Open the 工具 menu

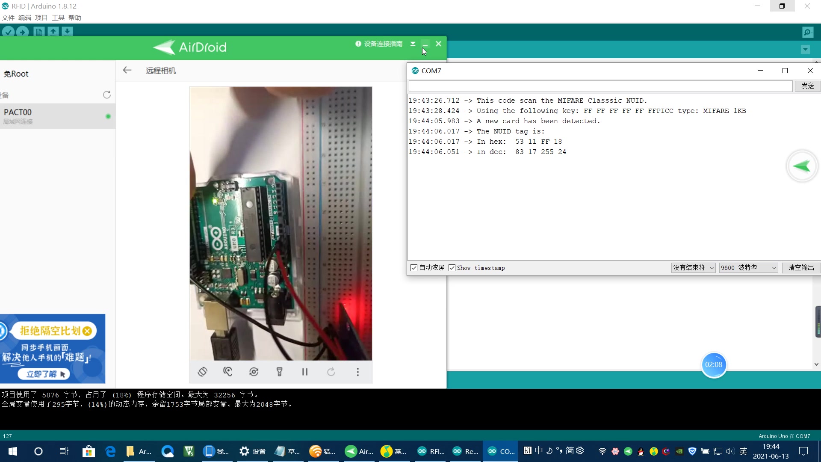[58, 18]
